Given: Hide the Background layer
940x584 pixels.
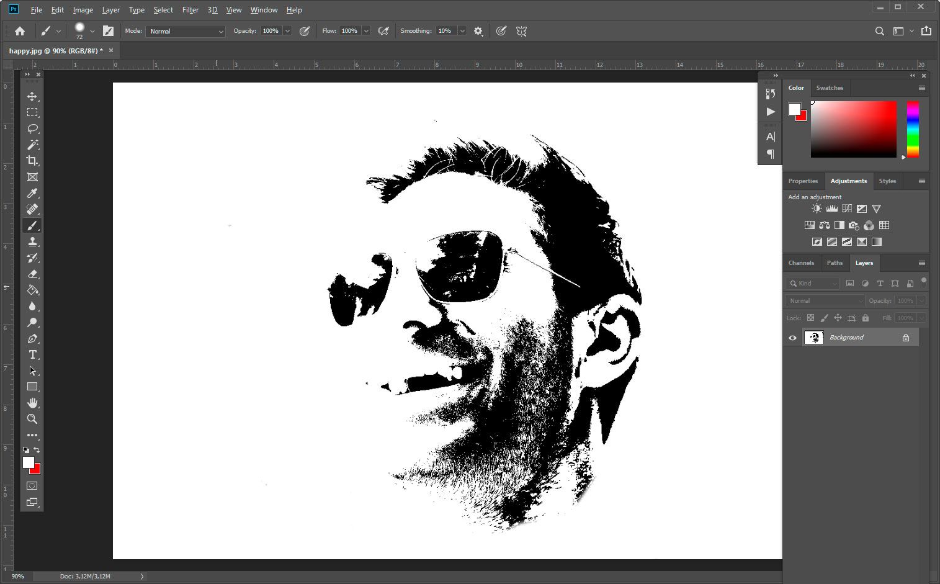Looking at the screenshot, I should 792,337.
